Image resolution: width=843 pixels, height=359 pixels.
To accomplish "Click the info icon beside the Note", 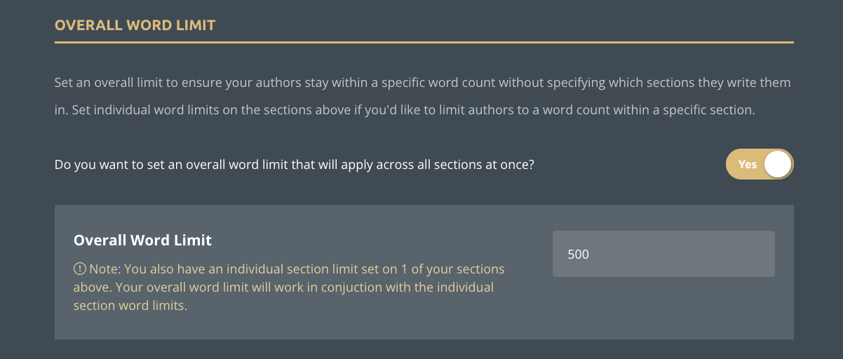I will click(79, 269).
